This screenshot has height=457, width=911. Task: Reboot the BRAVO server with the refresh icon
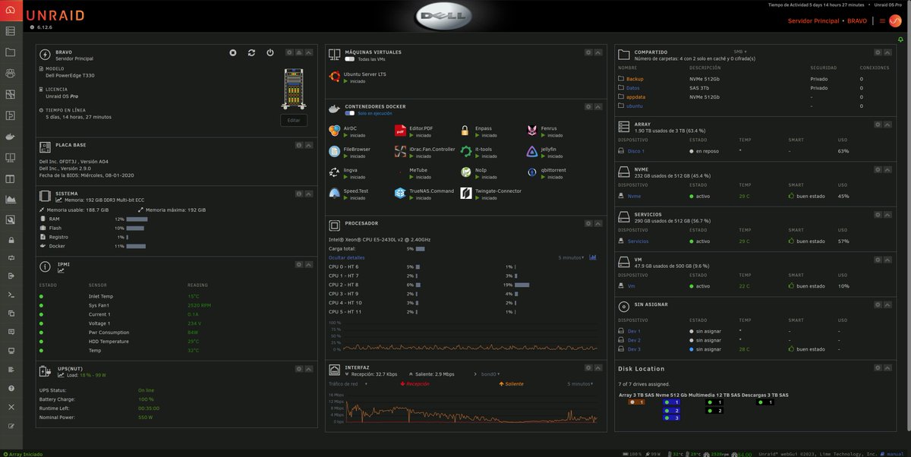251,52
